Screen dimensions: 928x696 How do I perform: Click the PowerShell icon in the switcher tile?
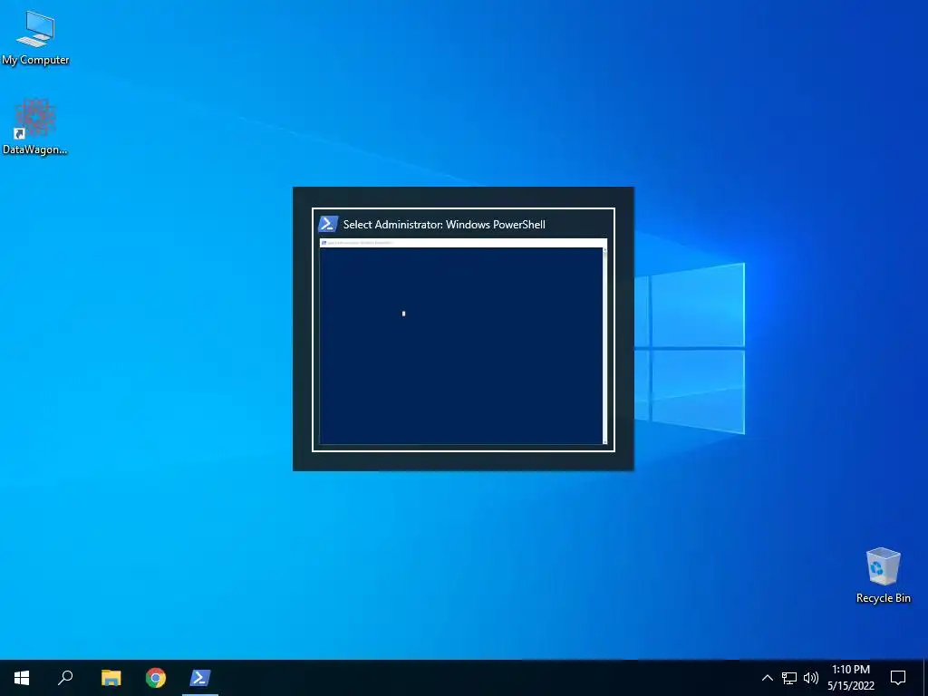[328, 224]
